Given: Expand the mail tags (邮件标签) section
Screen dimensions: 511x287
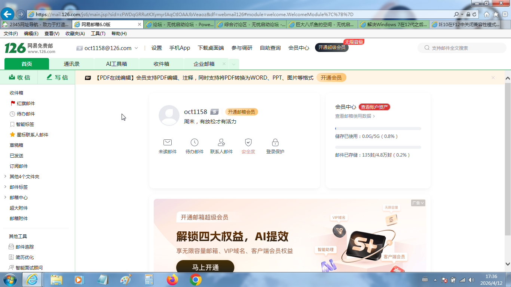Looking at the screenshot, I should point(5,187).
